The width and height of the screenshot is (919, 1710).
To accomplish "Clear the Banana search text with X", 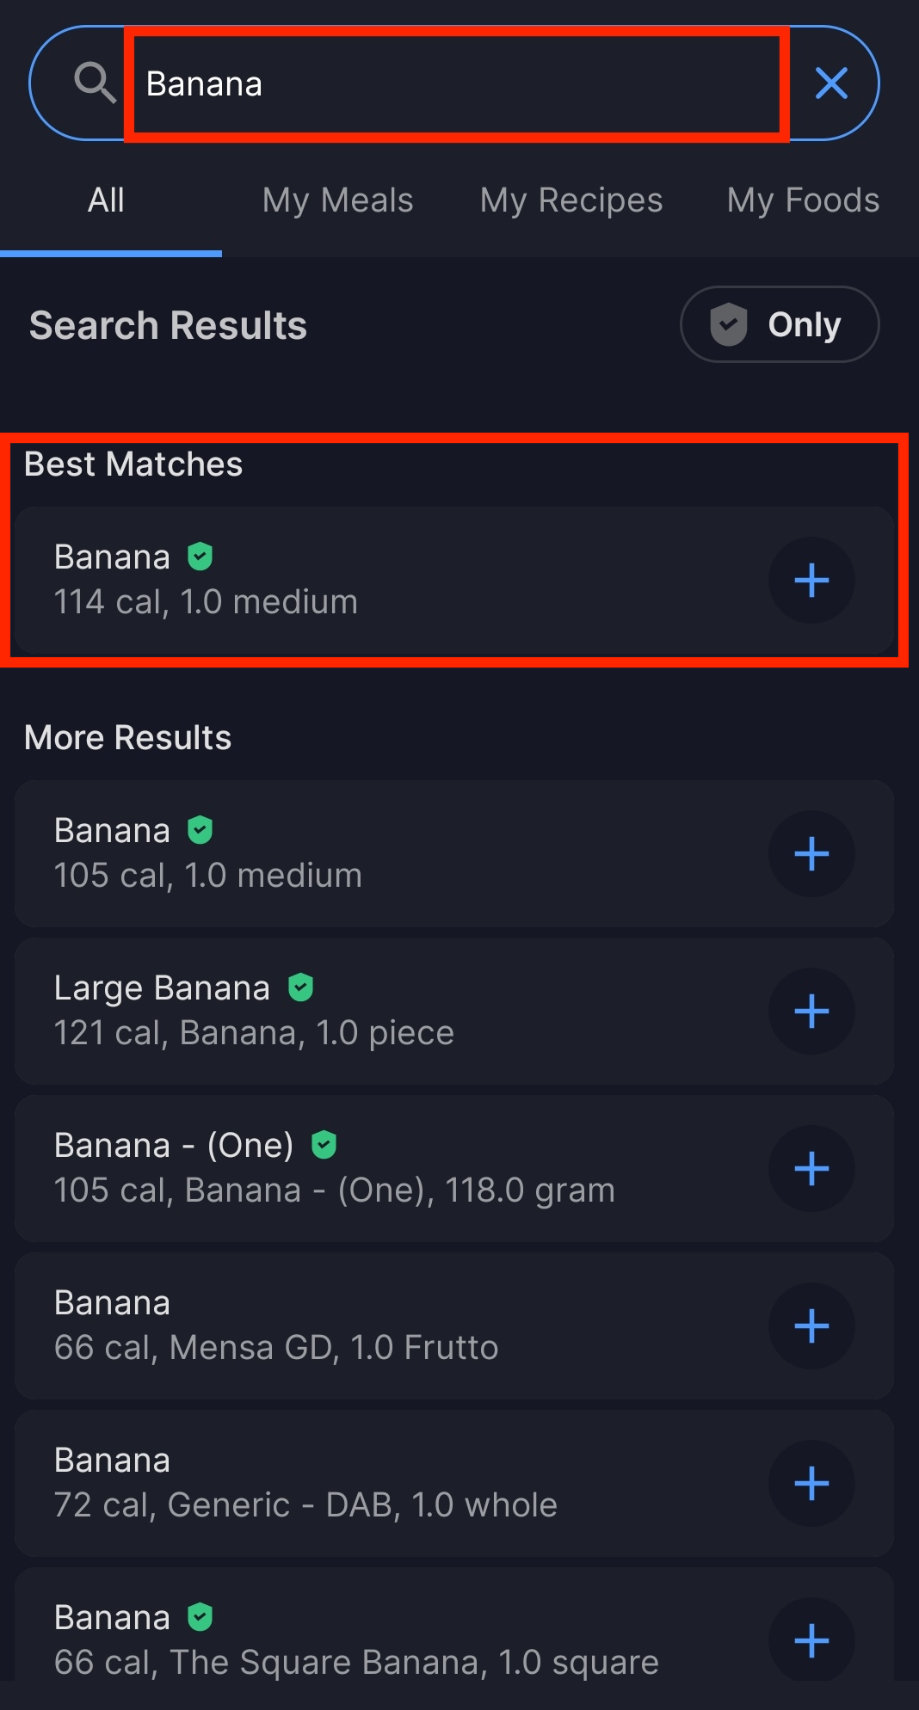I will [x=831, y=83].
